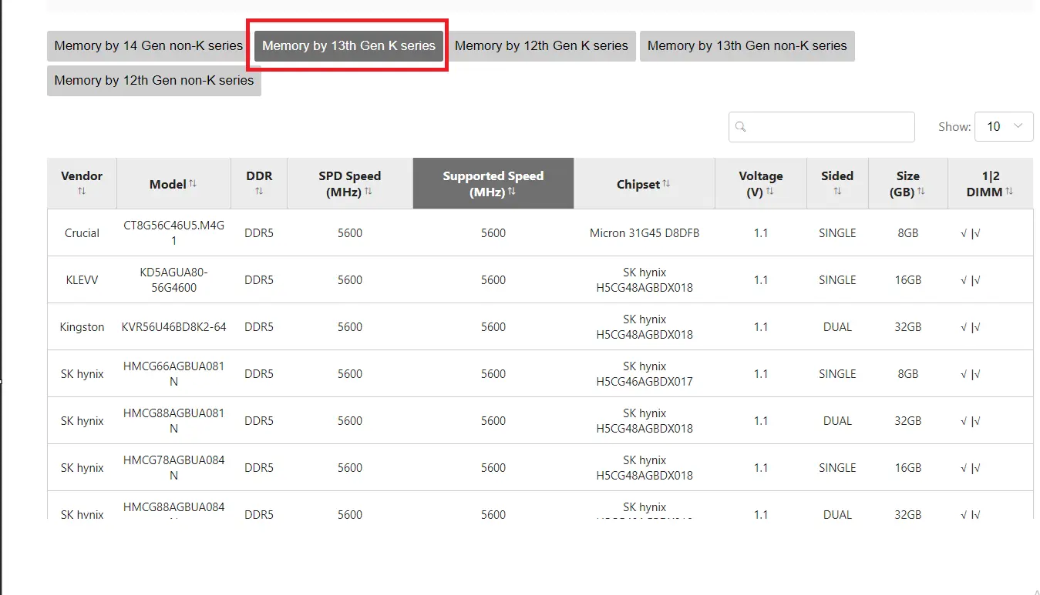The width and height of the screenshot is (1040, 595).
Task: Click DIMM checkmarks in Crucial row
Action: (971, 233)
